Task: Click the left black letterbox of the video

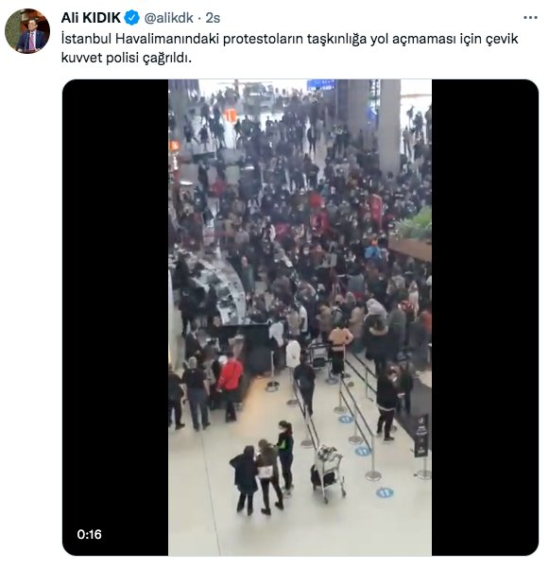Action: [x=115, y=318]
